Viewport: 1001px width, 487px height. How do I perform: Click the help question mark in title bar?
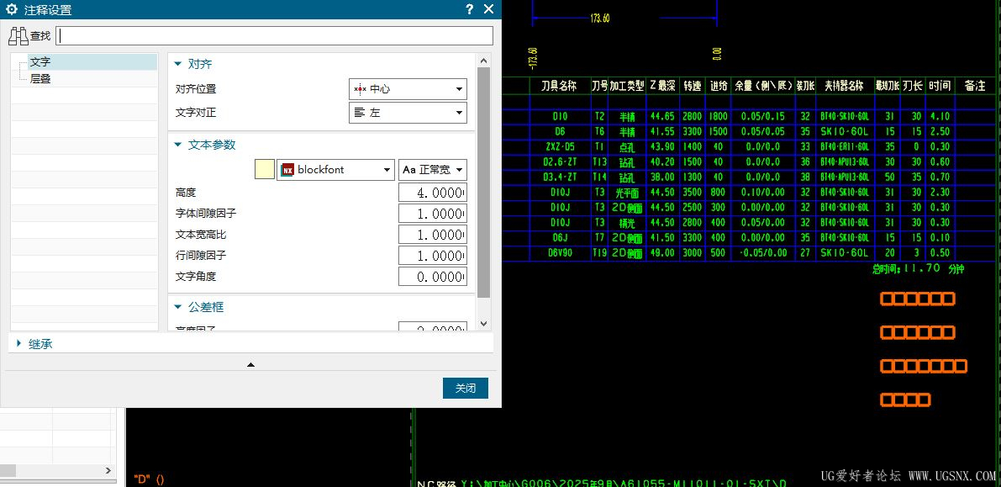click(x=469, y=9)
